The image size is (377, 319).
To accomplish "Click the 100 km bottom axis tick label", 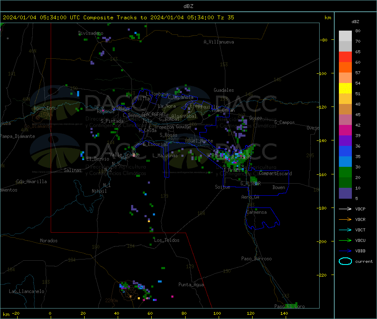I will [217, 313].
